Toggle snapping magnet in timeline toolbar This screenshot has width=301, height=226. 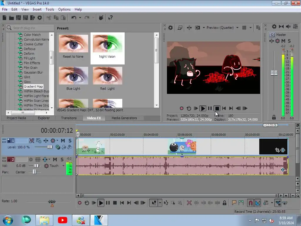[250, 203]
